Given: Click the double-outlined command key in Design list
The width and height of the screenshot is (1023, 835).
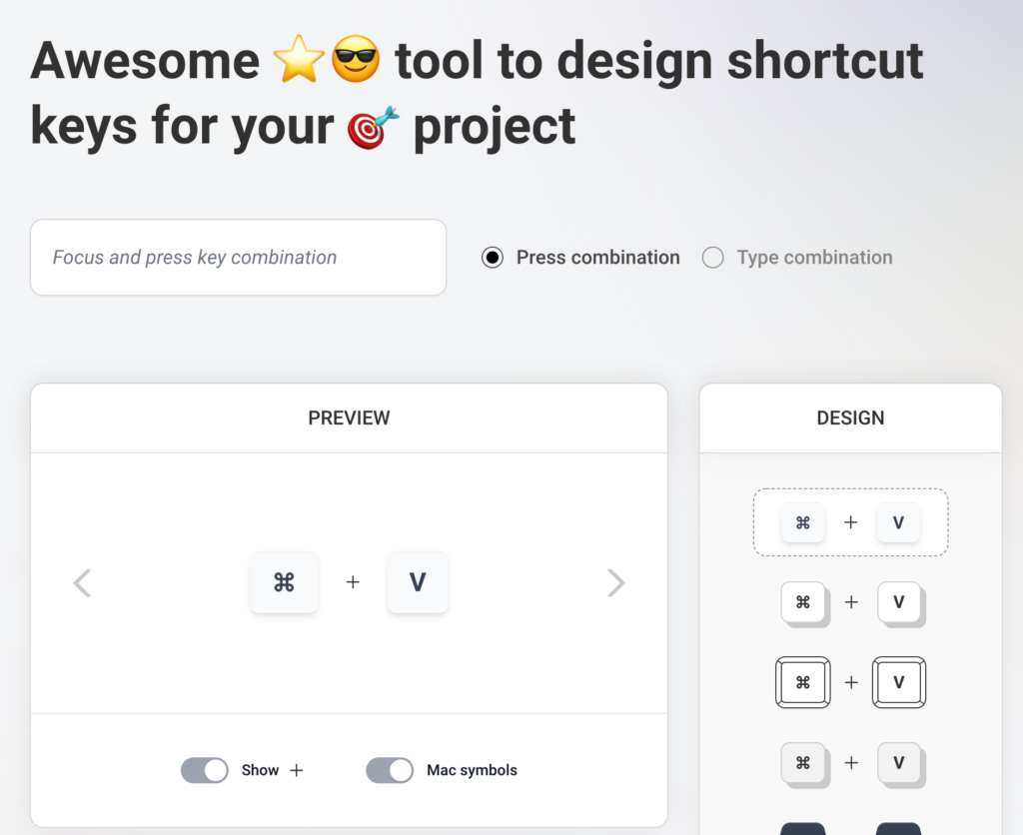Looking at the screenshot, I should (803, 682).
